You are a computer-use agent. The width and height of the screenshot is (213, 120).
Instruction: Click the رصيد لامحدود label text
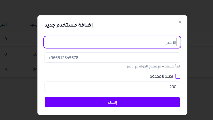[162, 76]
